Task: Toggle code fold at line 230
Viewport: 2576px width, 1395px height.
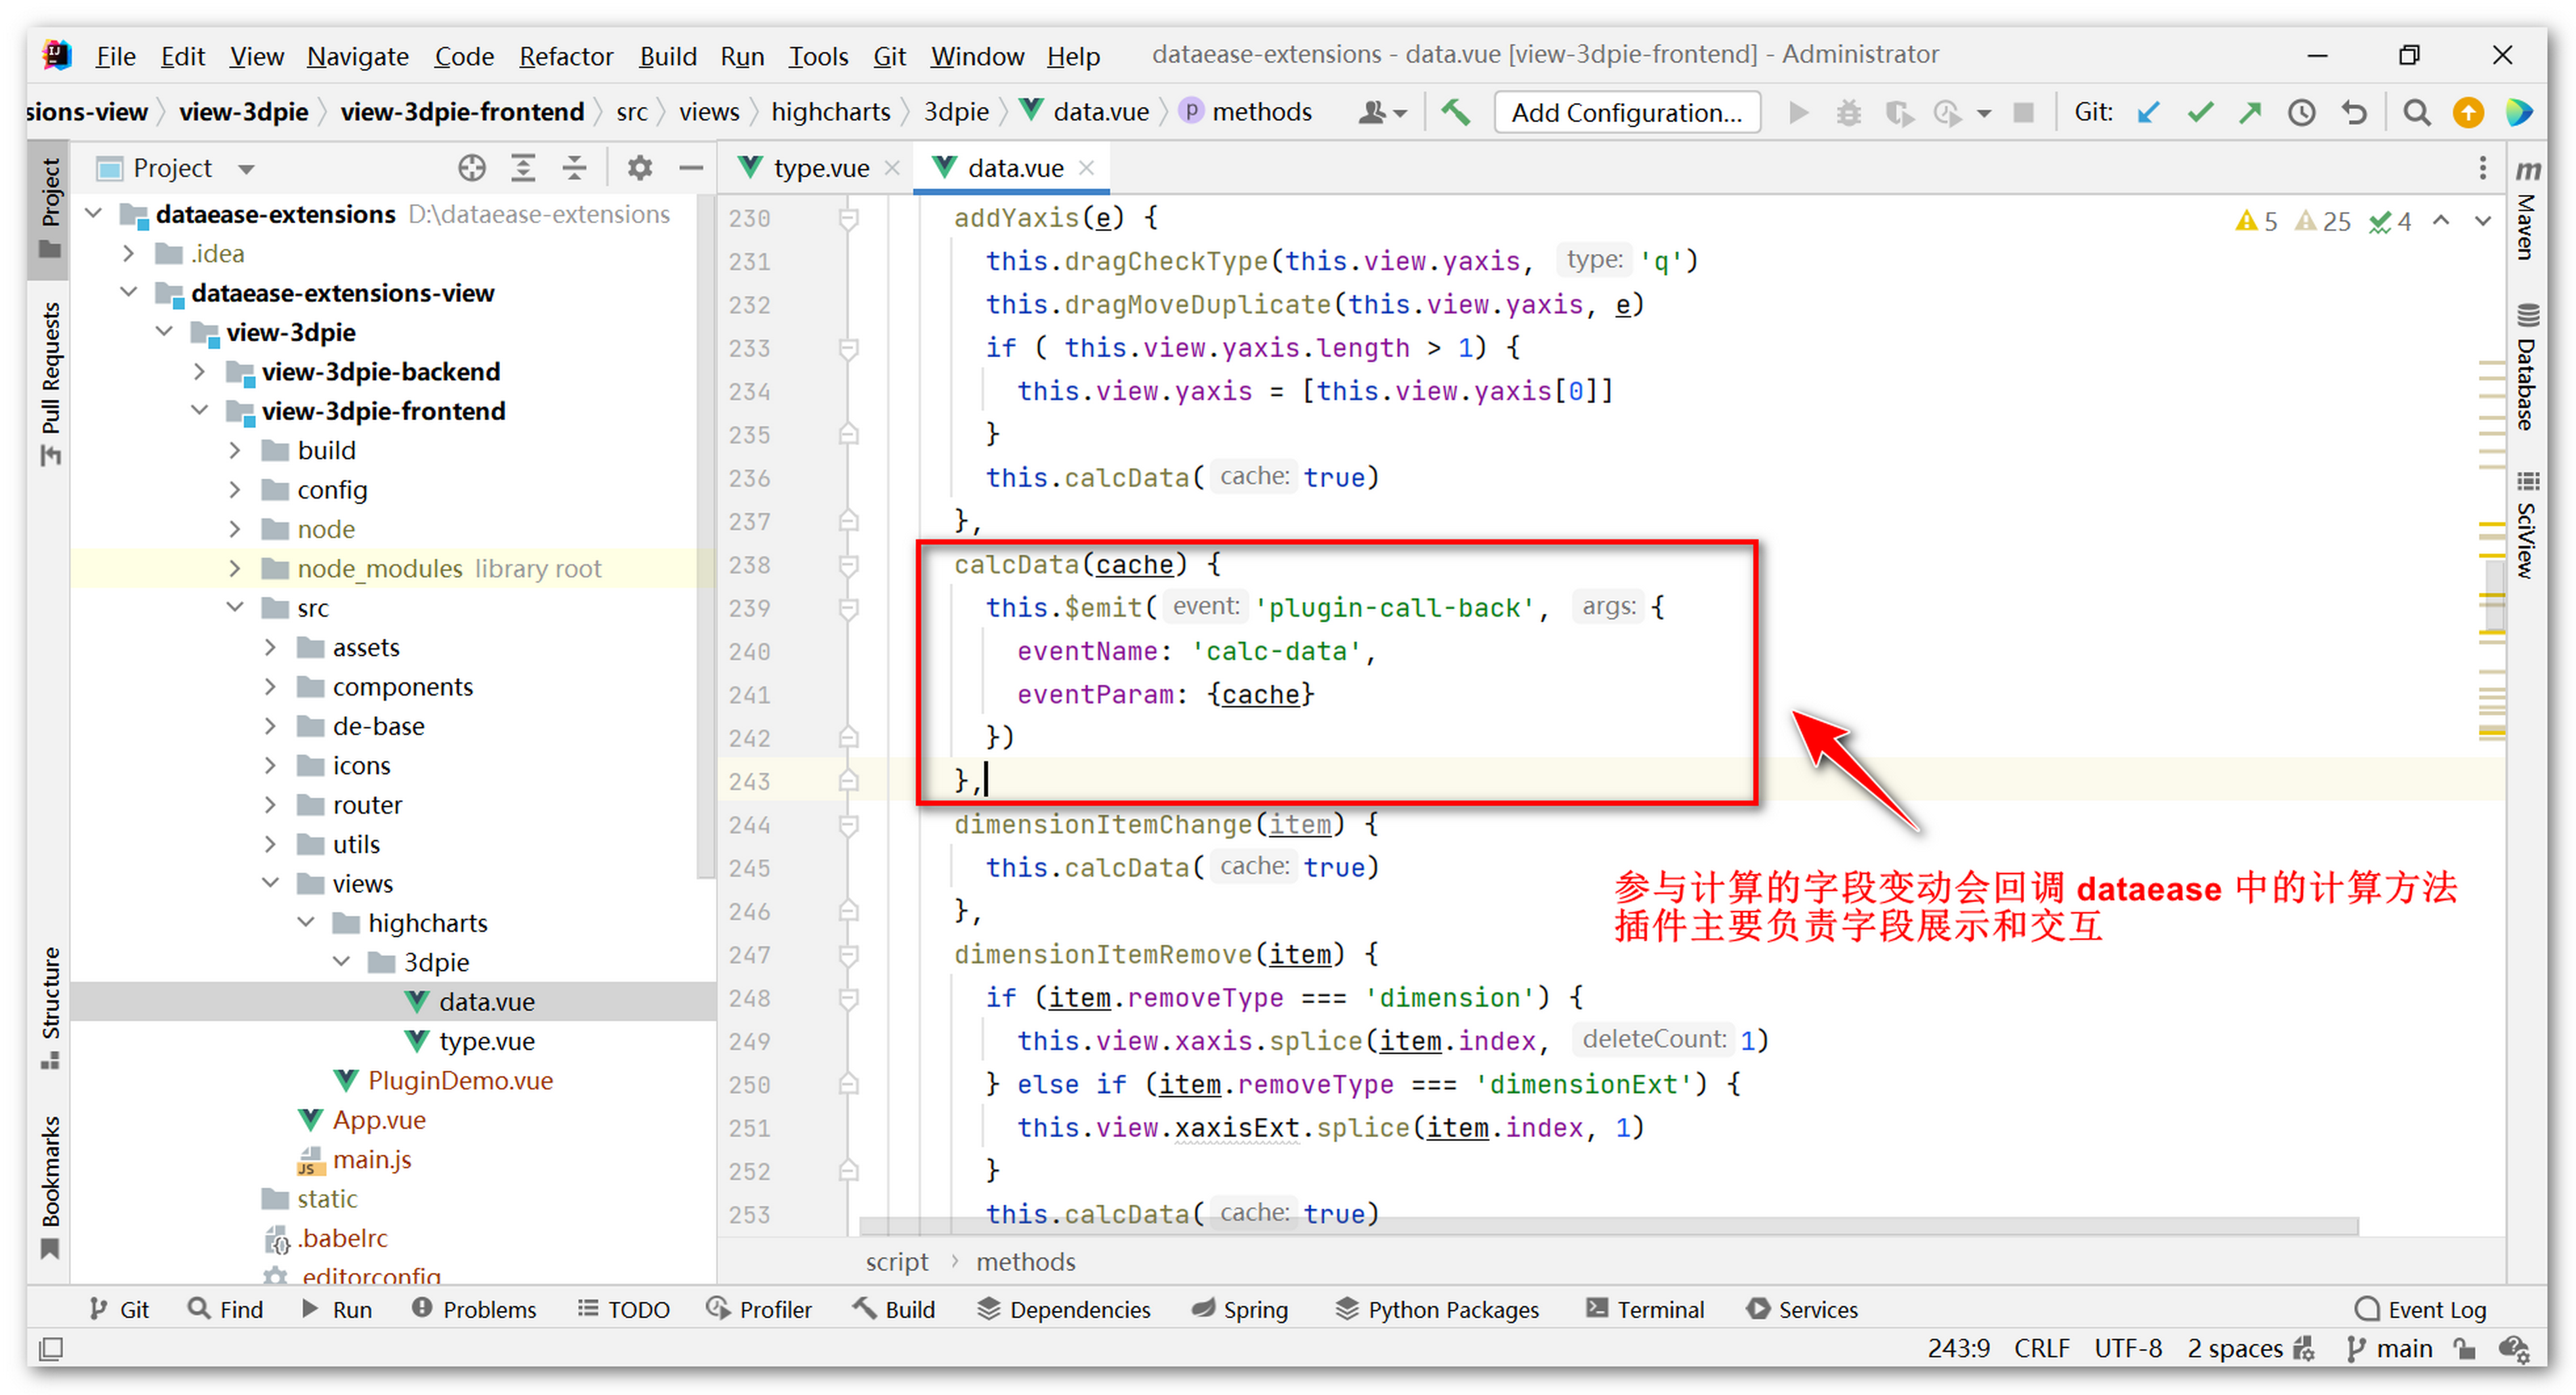Action: coord(848,219)
